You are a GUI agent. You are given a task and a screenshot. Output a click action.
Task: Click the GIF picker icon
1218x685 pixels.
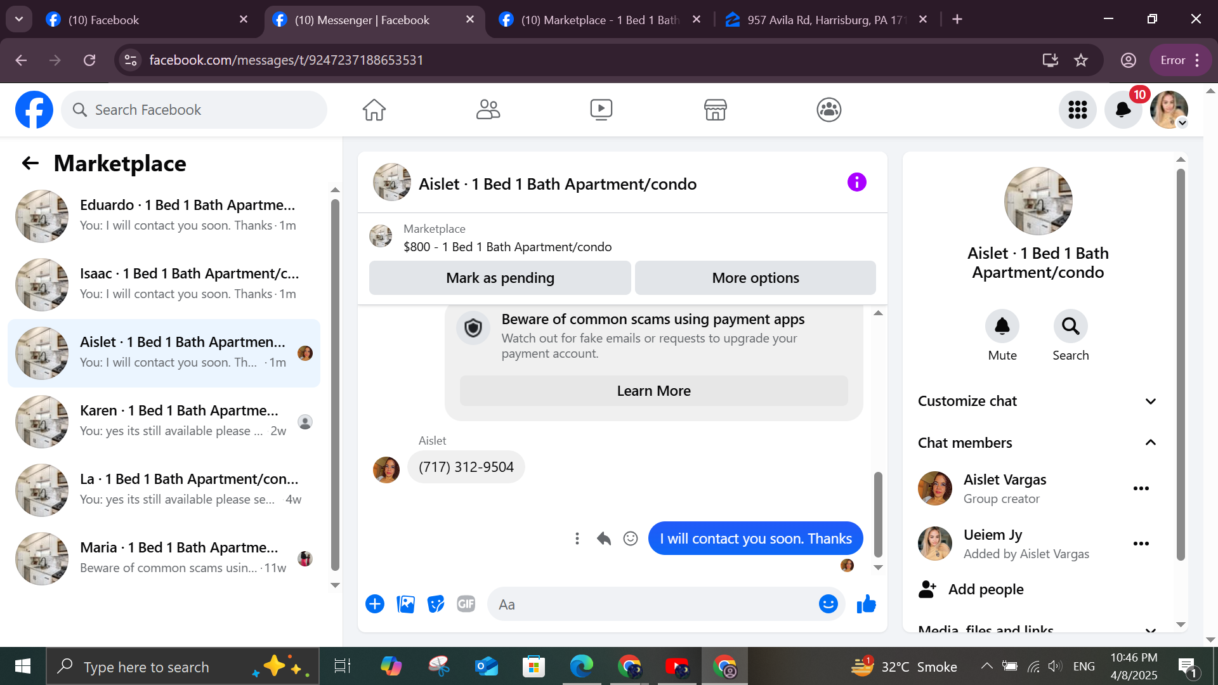point(466,604)
